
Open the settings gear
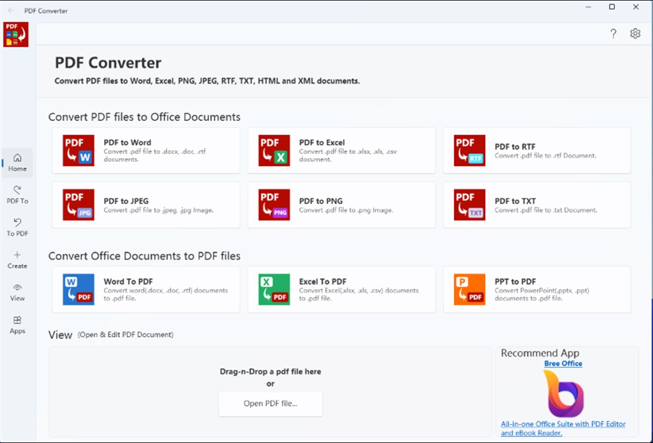pos(635,33)
